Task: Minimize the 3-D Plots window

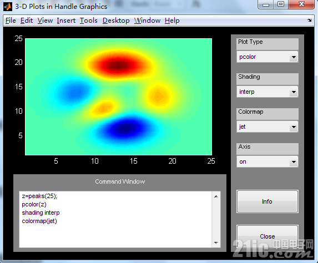Action: click(266, 4)
